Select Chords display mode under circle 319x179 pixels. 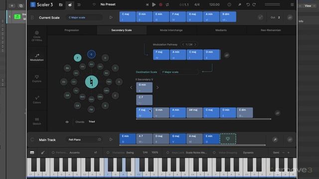point(80,122)
